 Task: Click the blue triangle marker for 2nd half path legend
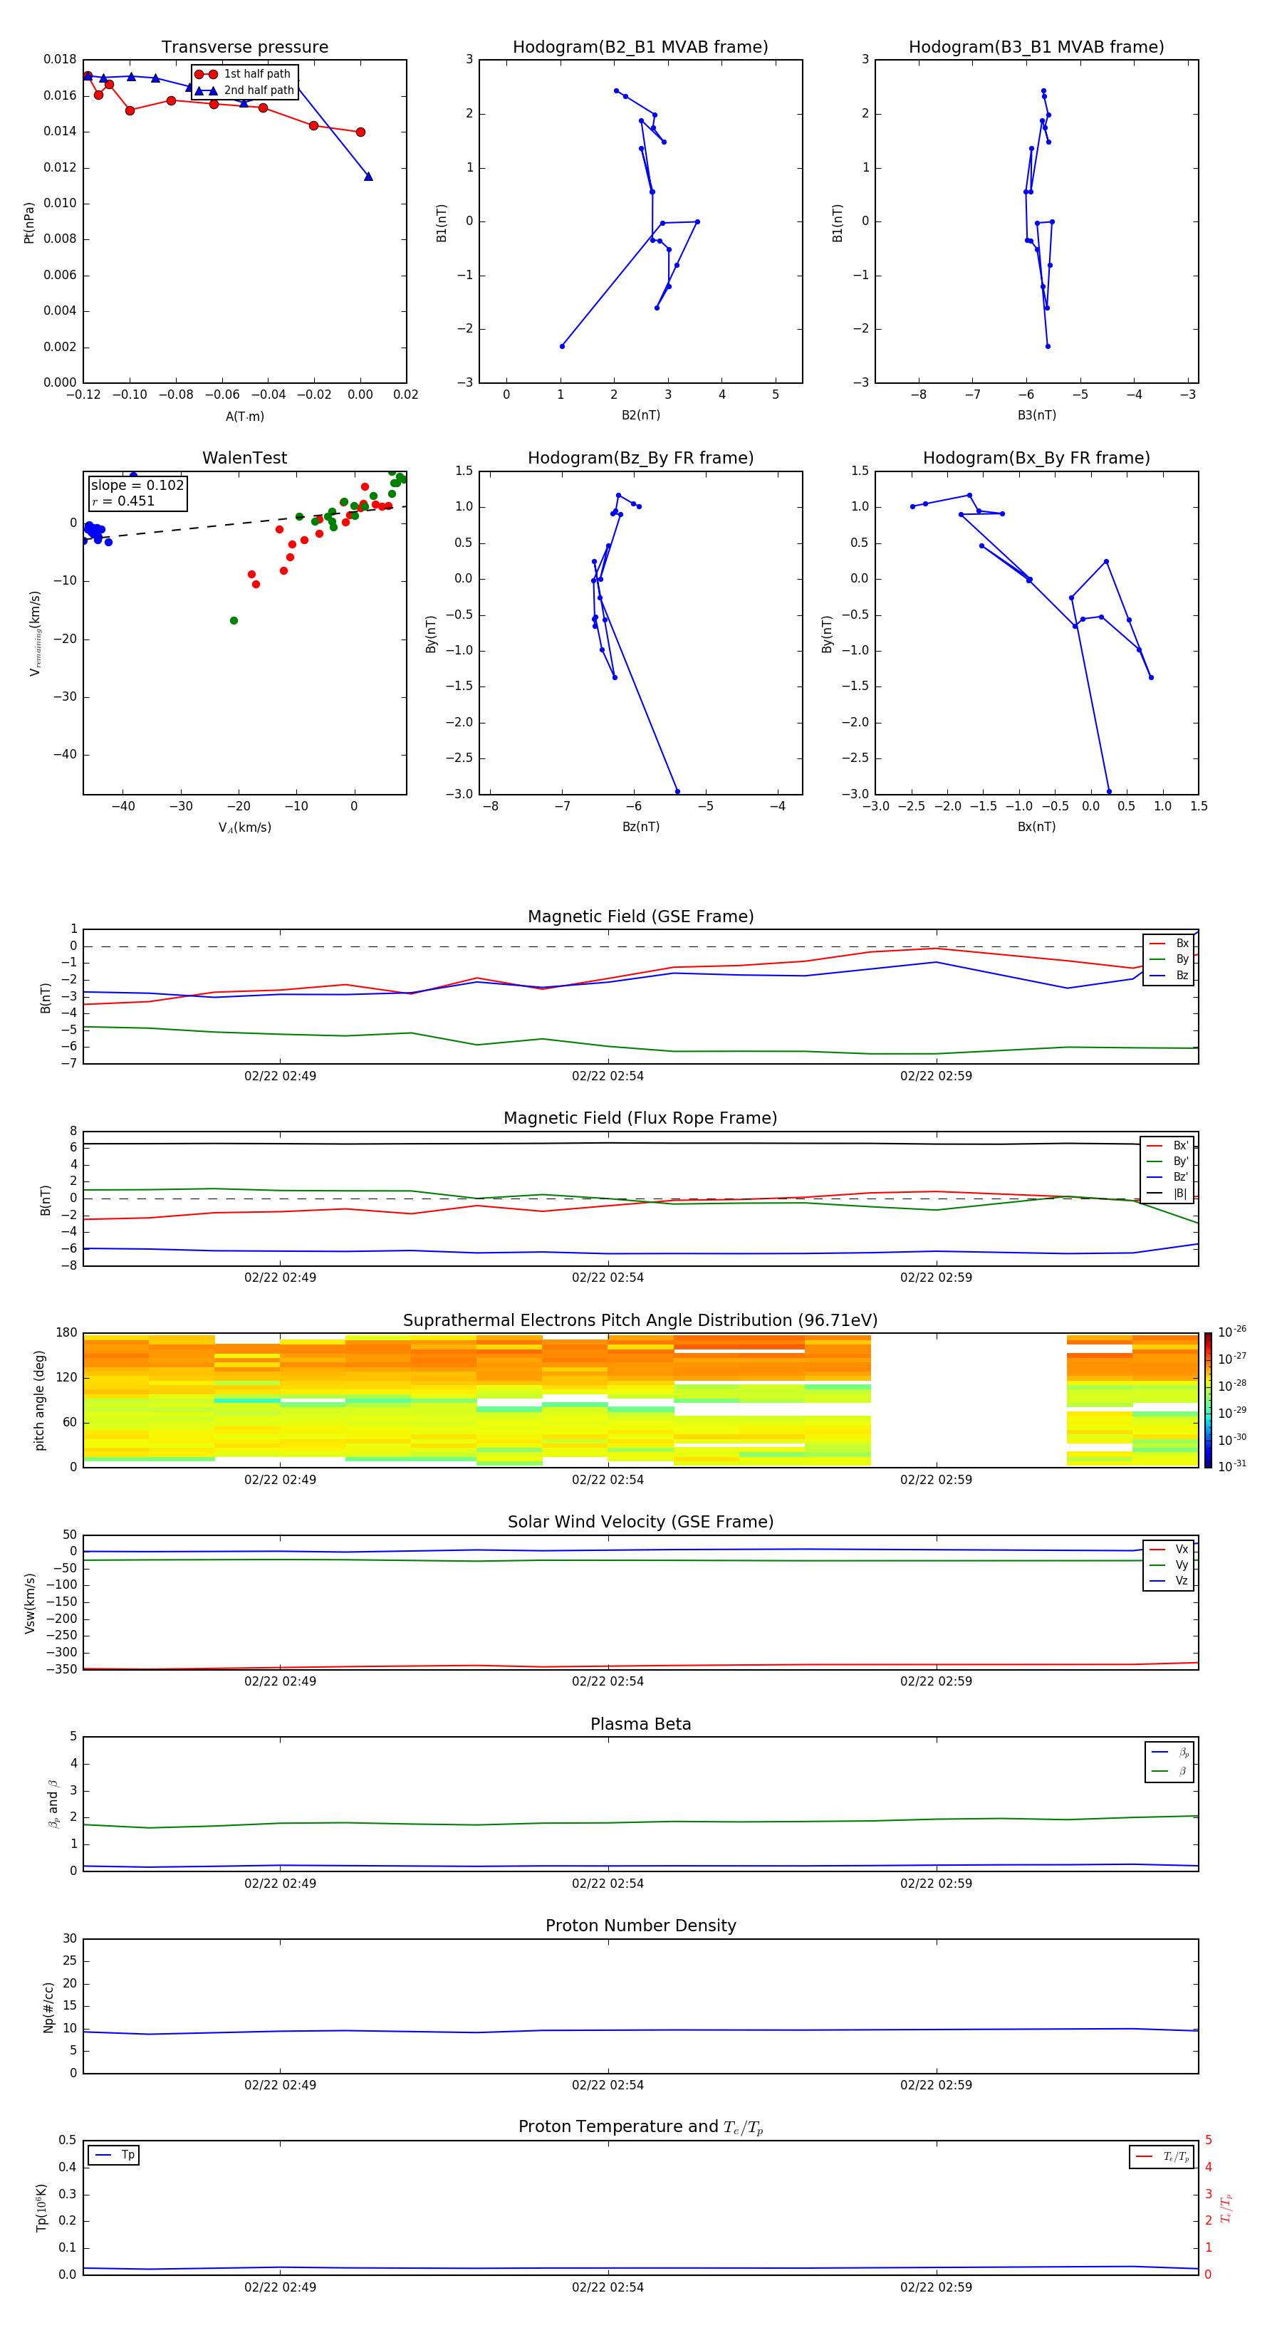[x=207, y=90]
